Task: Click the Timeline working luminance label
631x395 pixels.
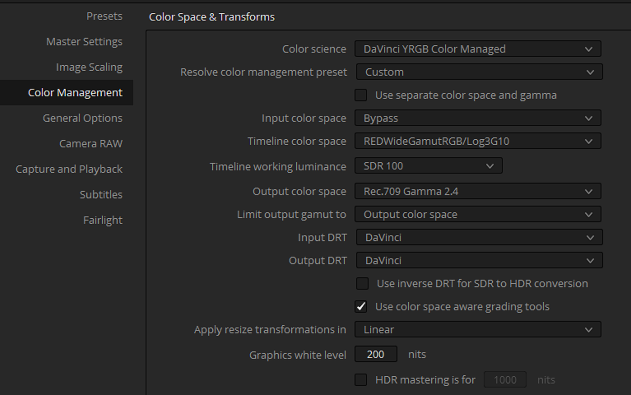Action: pyautogui.click(x=278, y=166)
